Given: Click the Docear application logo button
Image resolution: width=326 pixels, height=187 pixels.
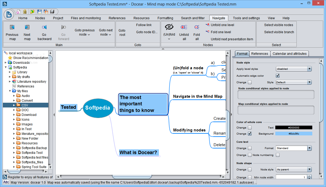Looking at the screenshot, I should click(9, 14).
